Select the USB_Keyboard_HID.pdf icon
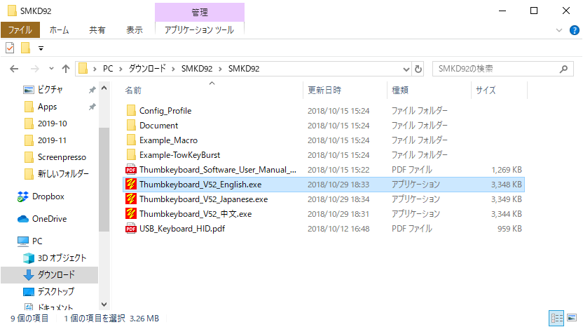 131,229
